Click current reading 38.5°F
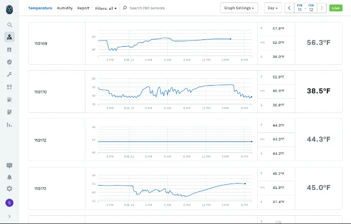Image resolution: width=351 pixels, height=224 pixels. click(319, 91)
